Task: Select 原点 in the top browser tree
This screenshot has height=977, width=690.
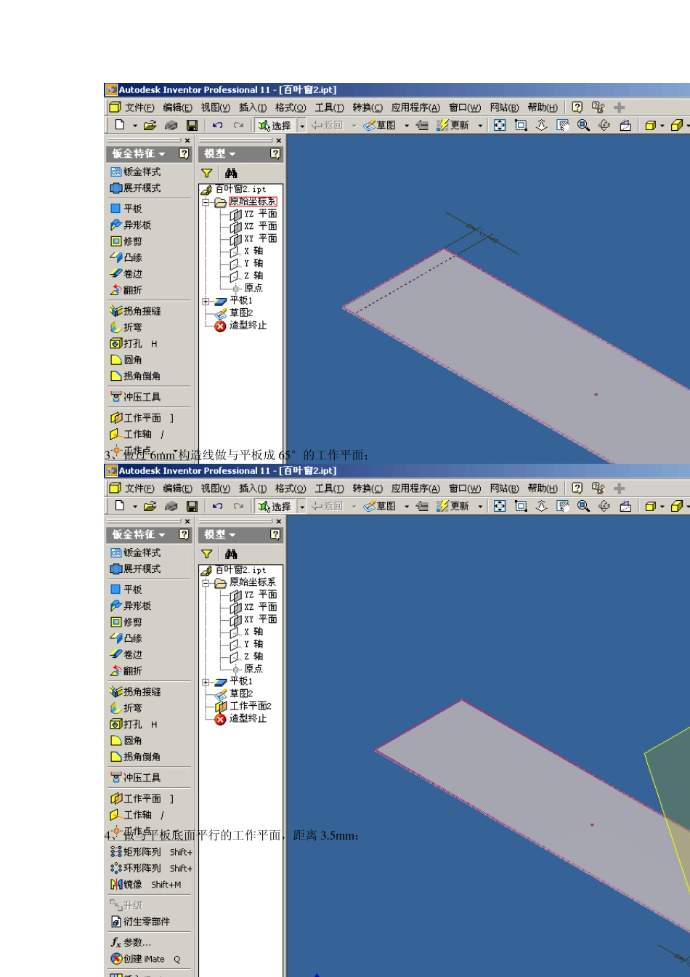Action: [x=247, y=288]
